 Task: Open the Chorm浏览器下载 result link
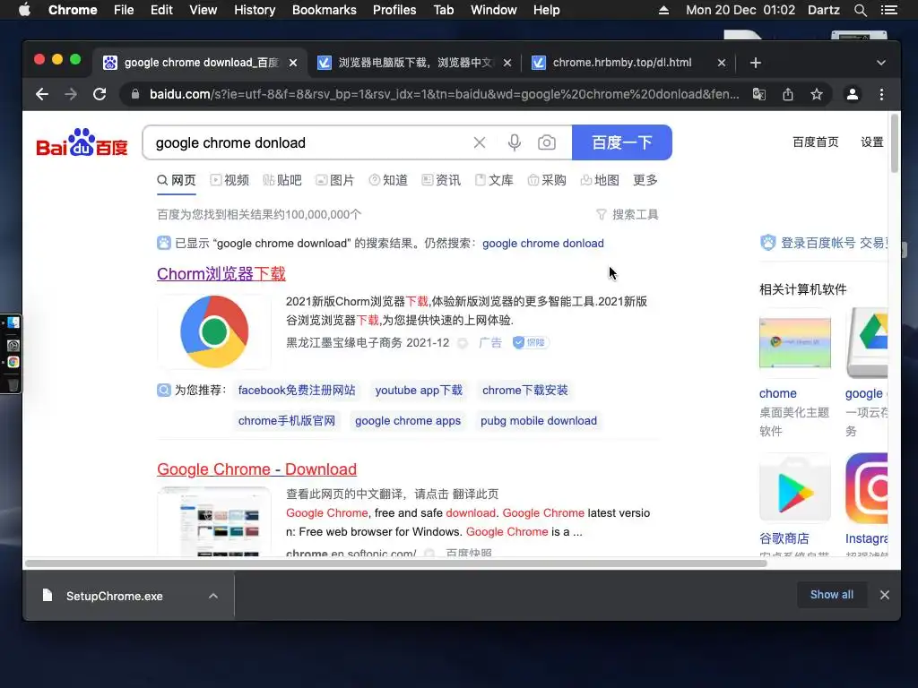[x=221, y=274]
